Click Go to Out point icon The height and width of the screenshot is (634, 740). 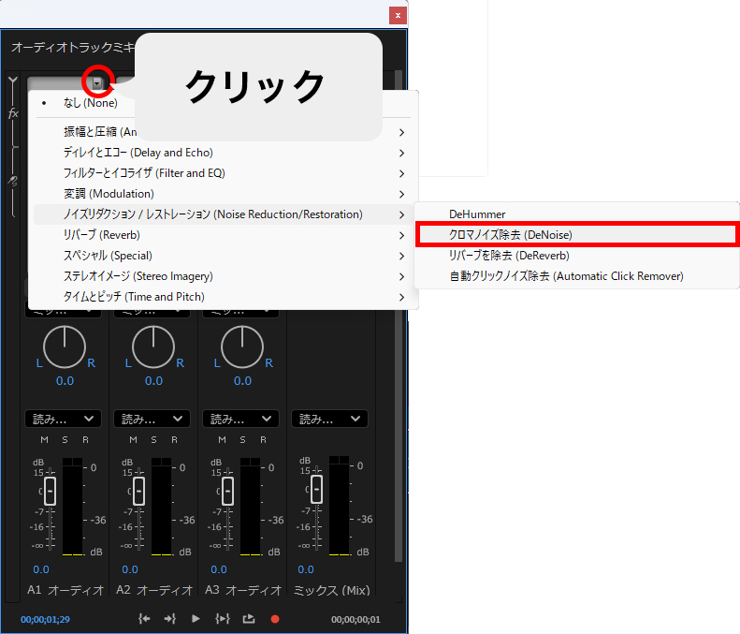(x=170, y=619)
